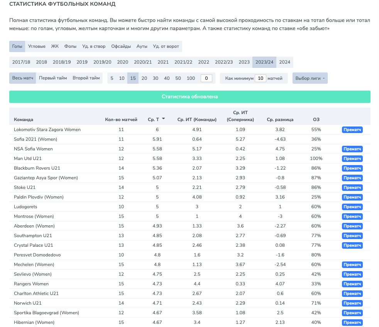The height and width of the screenshot is (327, 379).
Task: Select season 2018
Action: click(42, 62)
